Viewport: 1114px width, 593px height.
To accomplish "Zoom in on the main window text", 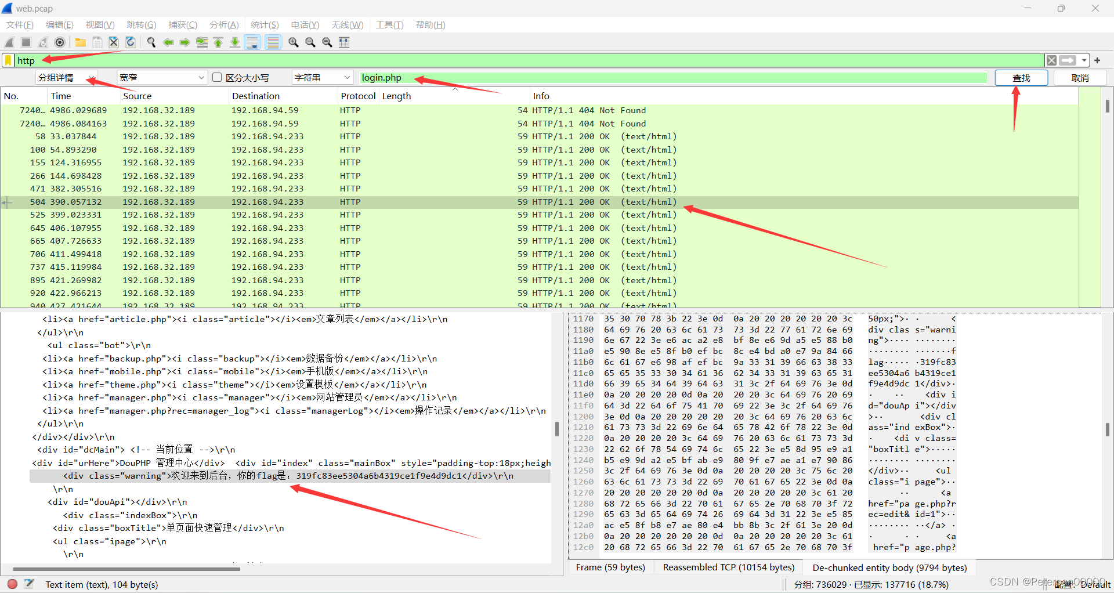I will click(x=294, y=42).
